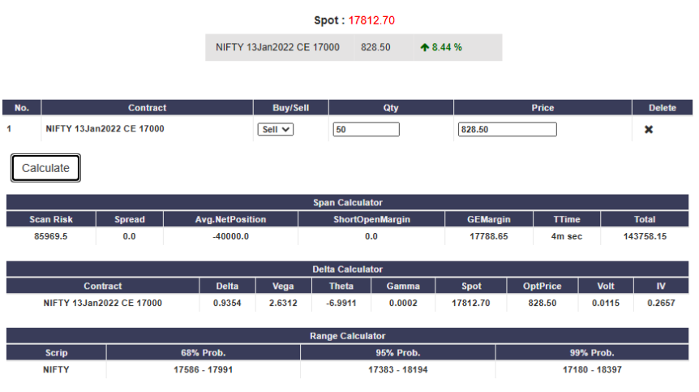The width and height of the screenshot is (699, 392).
Task: Click the Theta value -6.9911
Action: coord(341,304)
